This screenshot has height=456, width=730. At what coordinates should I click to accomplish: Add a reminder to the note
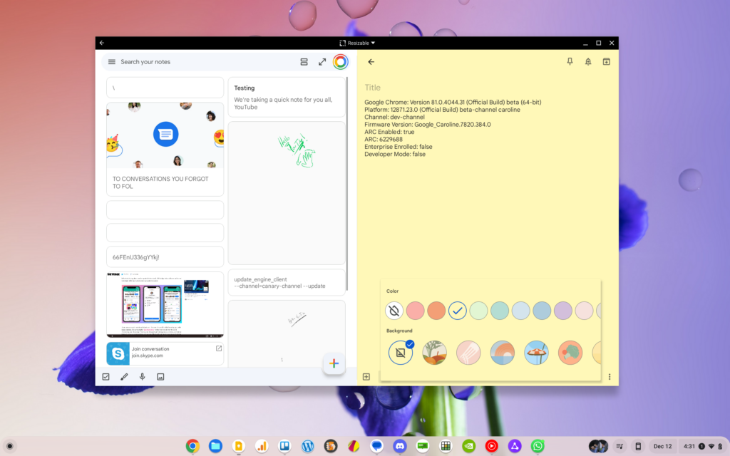coord(587,61)
